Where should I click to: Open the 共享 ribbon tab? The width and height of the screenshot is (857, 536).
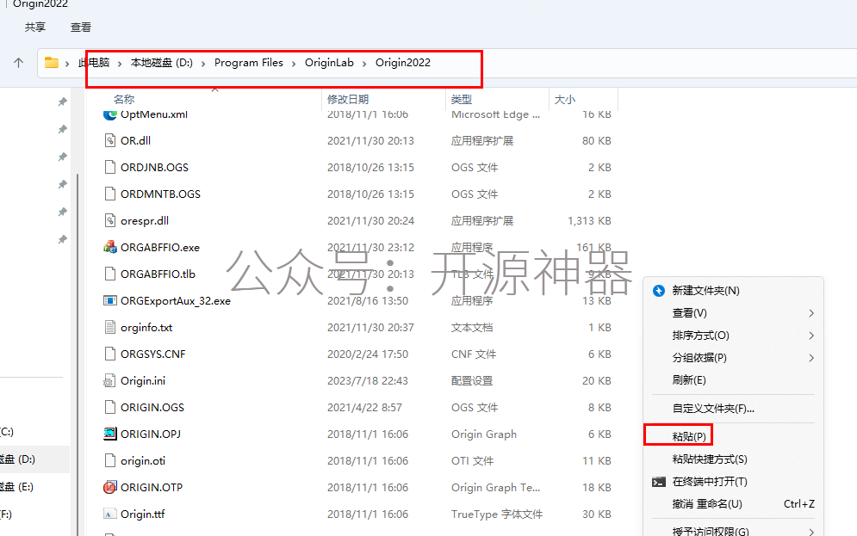click(35, 28)
